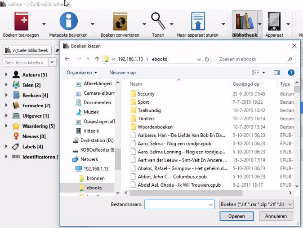Screen dimensions: 303x228
Task: Expand the Auteurs [5] category
Action: [6, 75]
